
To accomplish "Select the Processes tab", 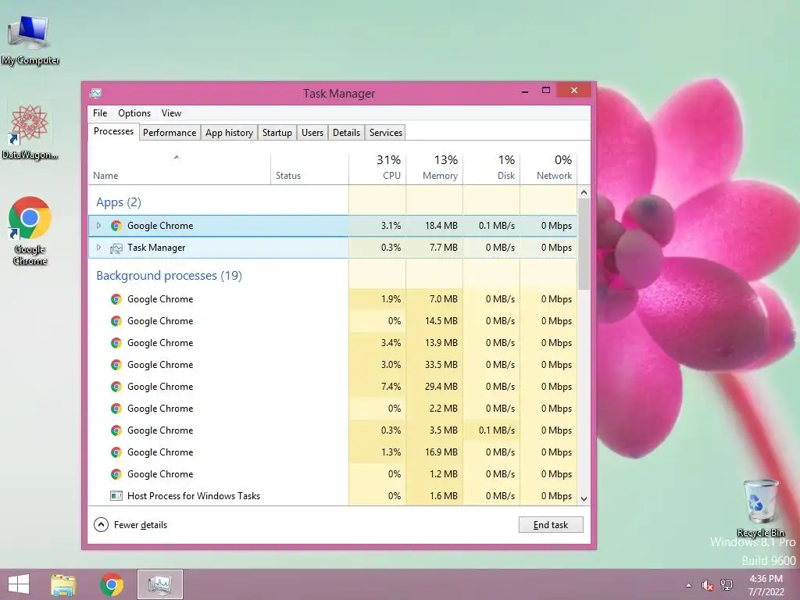I will pos(113,131).
